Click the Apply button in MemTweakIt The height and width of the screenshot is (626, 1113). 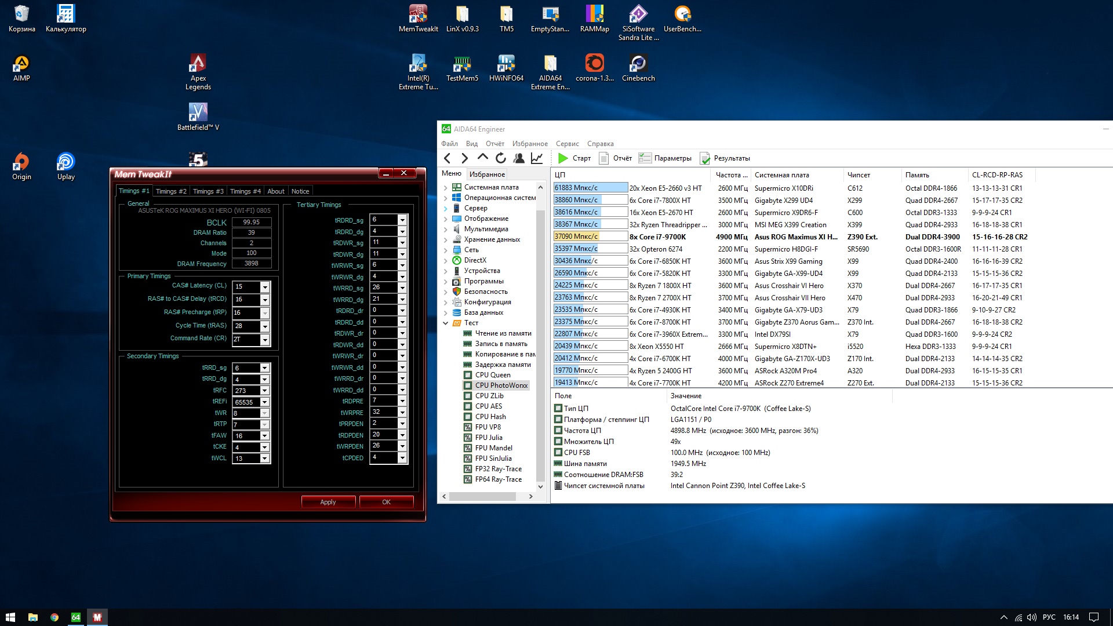click(x=328, y=502)
